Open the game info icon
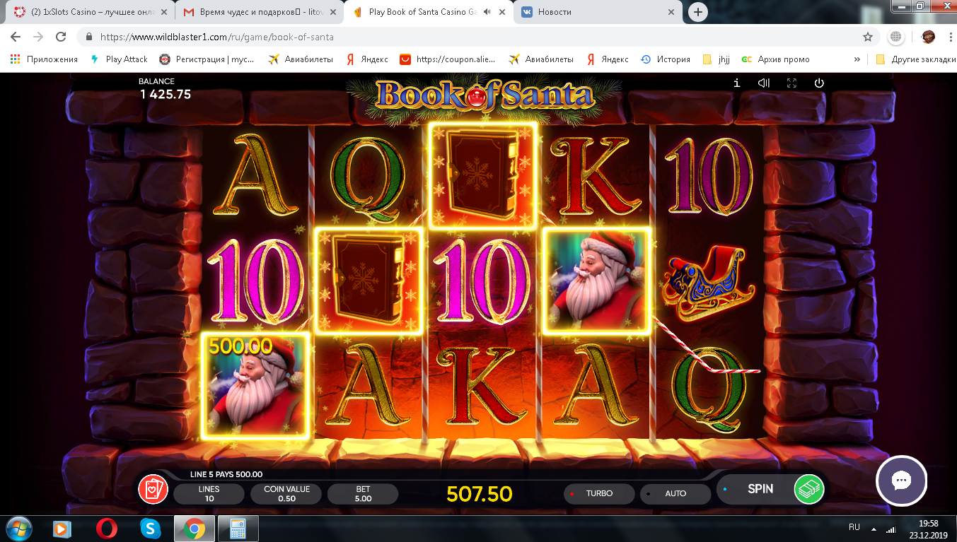957x542 pixels. tap(736, 83)
